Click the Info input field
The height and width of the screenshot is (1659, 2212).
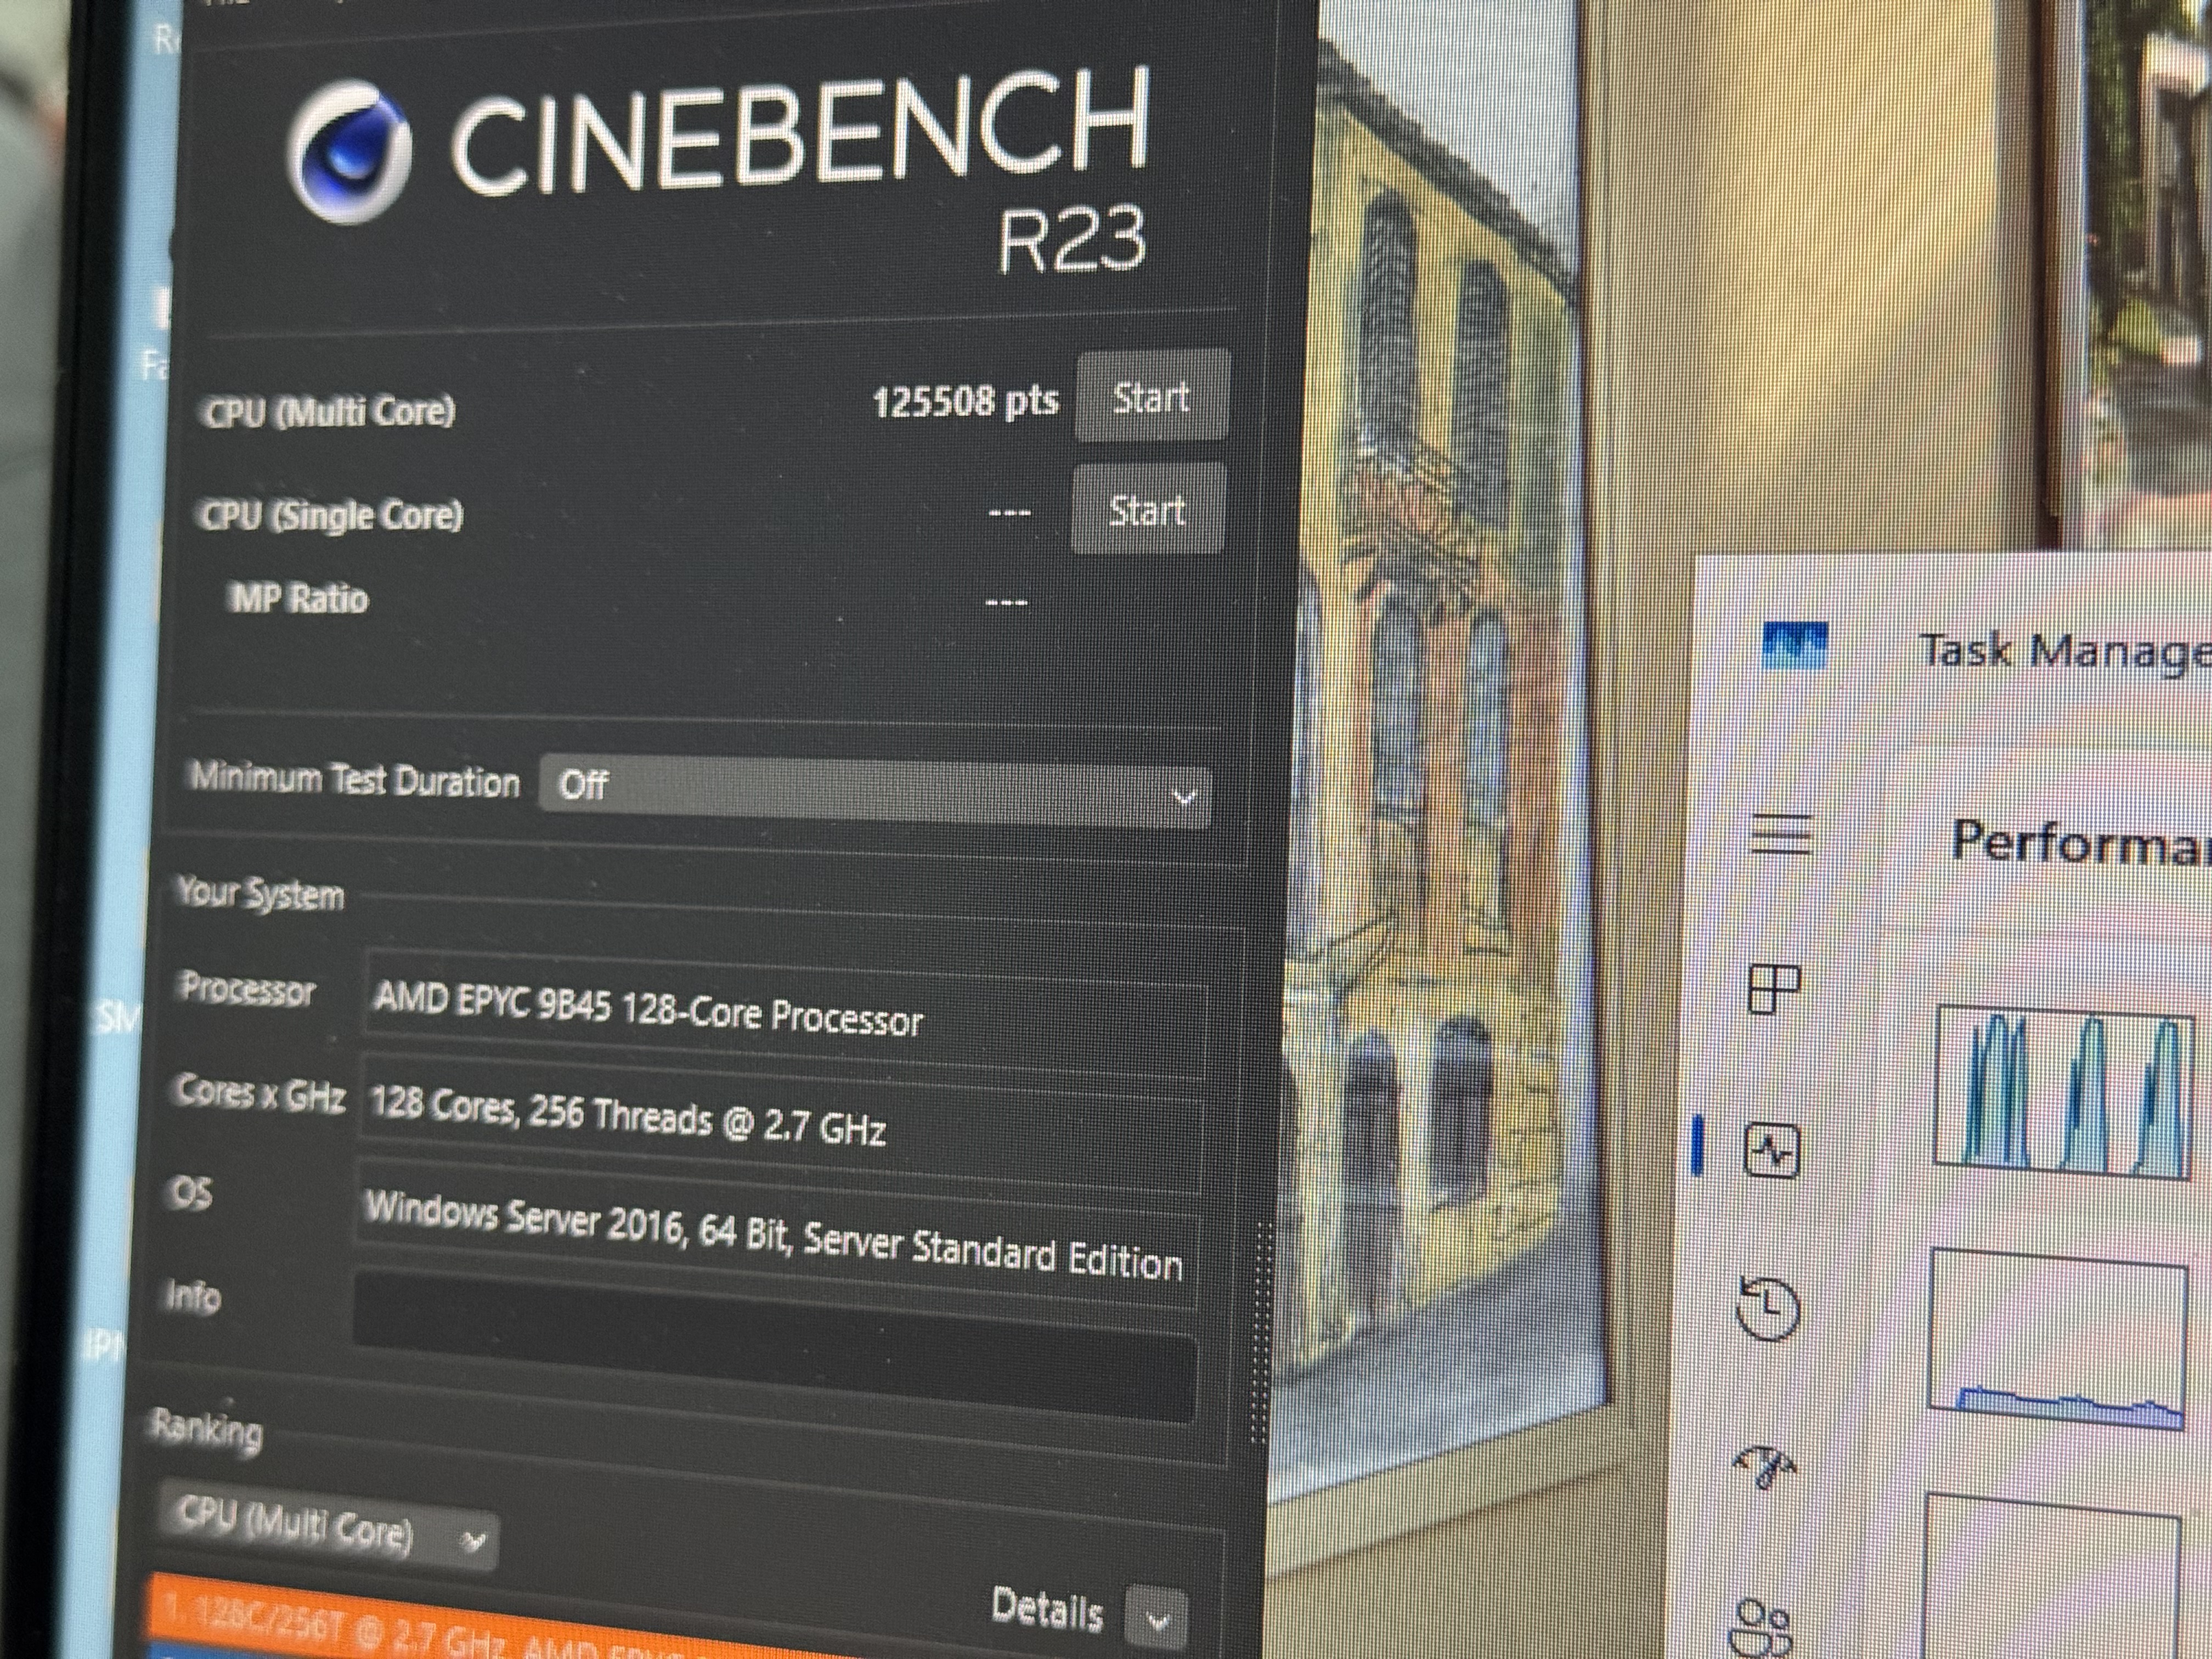(775, 1347)
